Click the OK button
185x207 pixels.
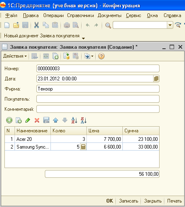point(110,201)
